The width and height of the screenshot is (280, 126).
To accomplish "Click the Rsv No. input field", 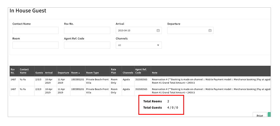I will [x=87, y=30].
